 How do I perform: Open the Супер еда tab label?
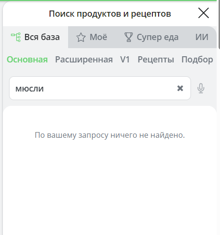coord(158,37)
